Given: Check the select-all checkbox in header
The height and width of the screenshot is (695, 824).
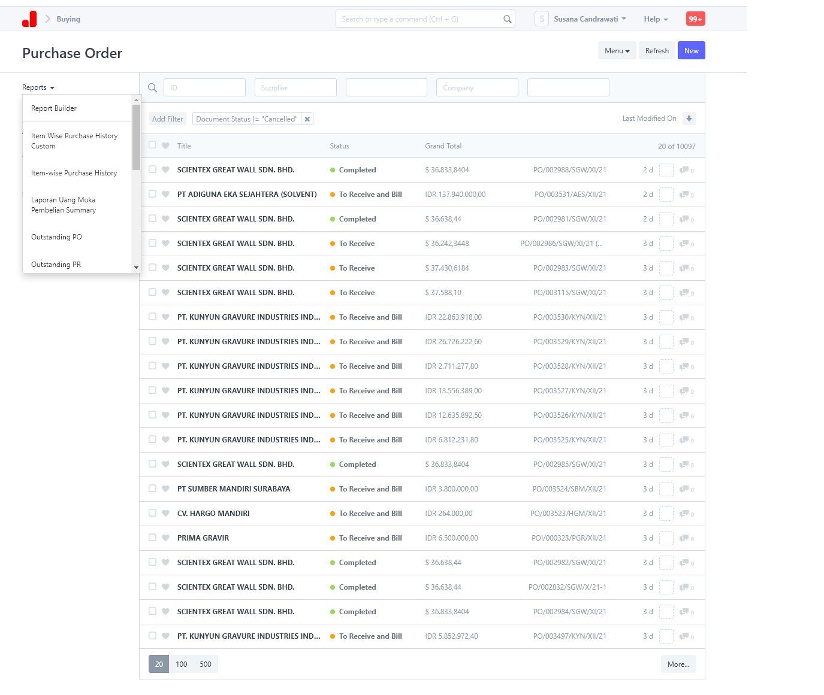Looking at the screenshot, I should click(152, 145).
